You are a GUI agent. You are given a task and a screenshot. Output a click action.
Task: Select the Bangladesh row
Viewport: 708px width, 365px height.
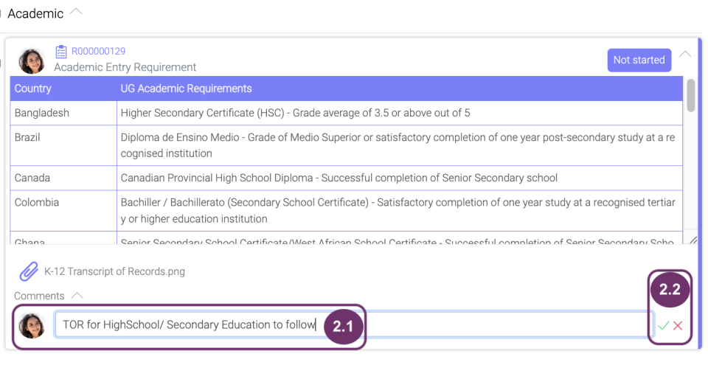coord(347,113)
